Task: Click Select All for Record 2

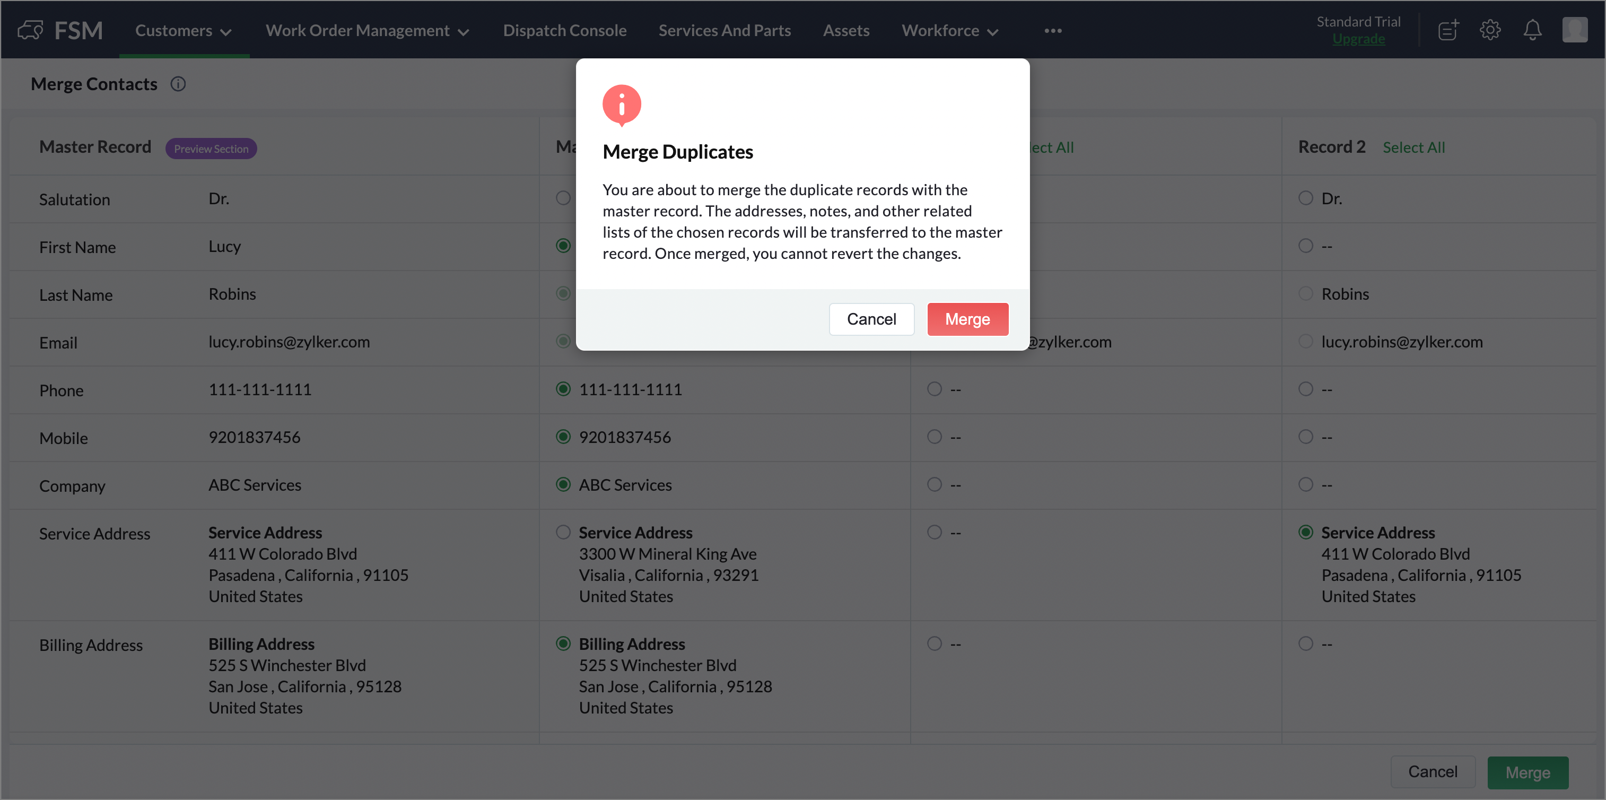Action: coord(1413,148)
